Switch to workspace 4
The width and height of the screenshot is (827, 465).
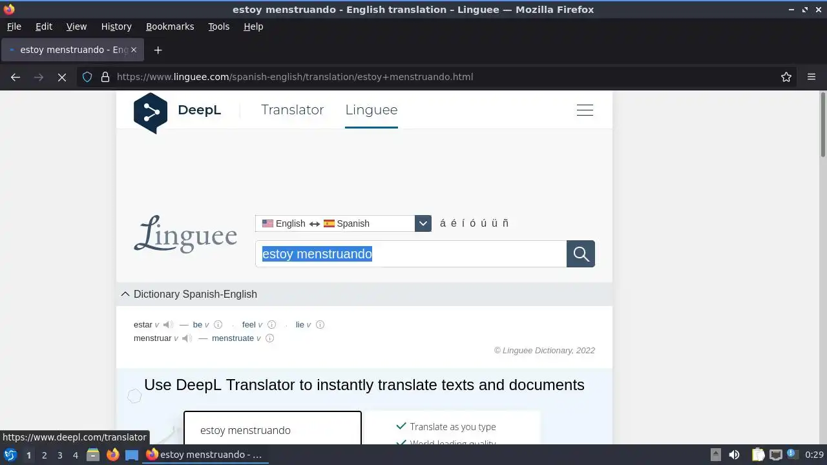[75, 455]
